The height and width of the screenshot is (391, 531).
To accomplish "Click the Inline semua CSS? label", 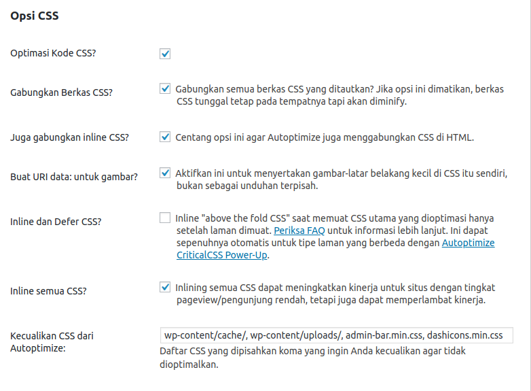I will (48, 291).
